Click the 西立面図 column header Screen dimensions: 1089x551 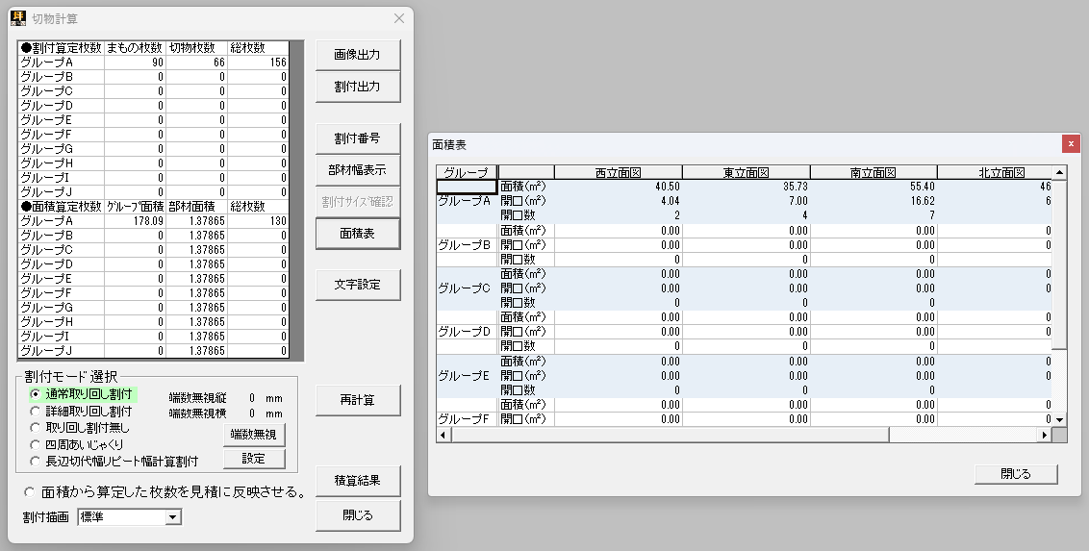(x=618, y=173)
